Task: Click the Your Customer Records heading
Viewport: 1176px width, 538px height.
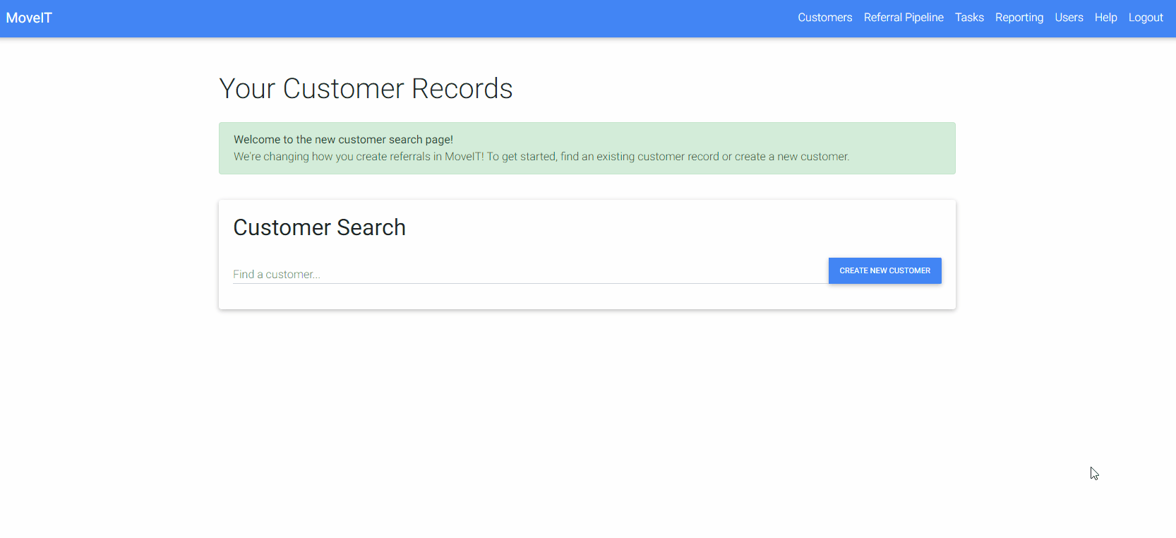Action: tap(366, 89)
